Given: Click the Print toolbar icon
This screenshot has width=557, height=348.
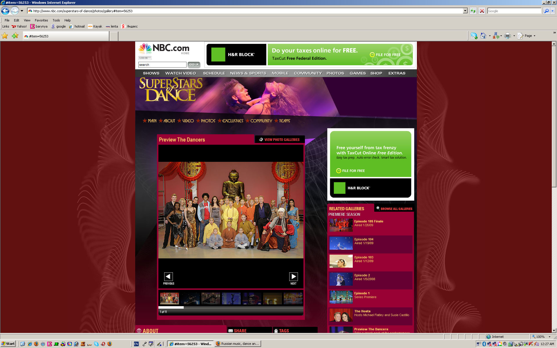Looking at the screenshot, I should pos(507,36).
